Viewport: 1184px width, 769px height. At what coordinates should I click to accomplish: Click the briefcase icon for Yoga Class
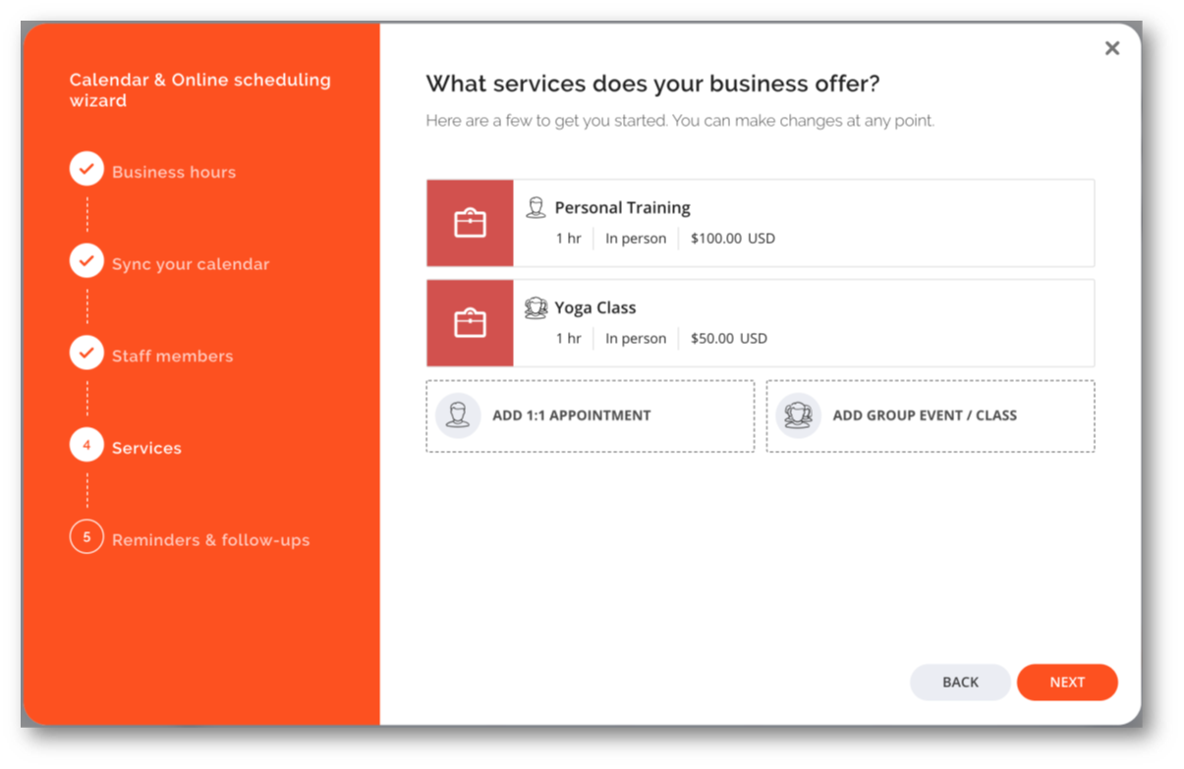[x=470, y=322]
